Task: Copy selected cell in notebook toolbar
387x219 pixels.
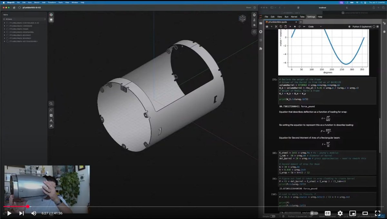Action: (281, 26)
